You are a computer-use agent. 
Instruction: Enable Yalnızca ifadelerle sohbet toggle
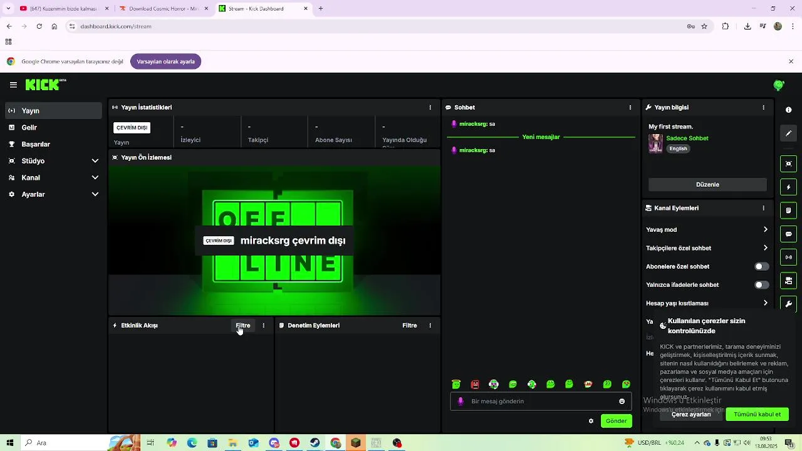coord(761,284)
